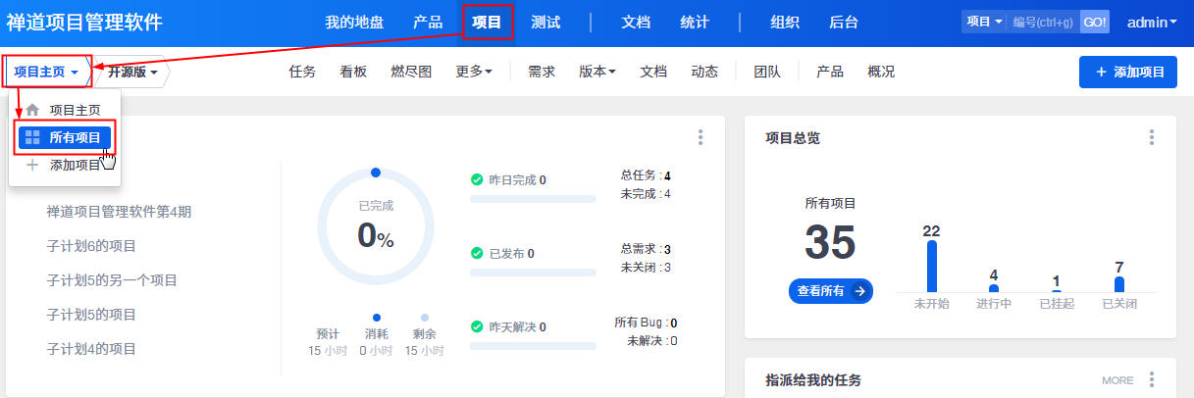Click the 总任务 : 4 text
Screen dimensions: 1194x398
(646, 176)
